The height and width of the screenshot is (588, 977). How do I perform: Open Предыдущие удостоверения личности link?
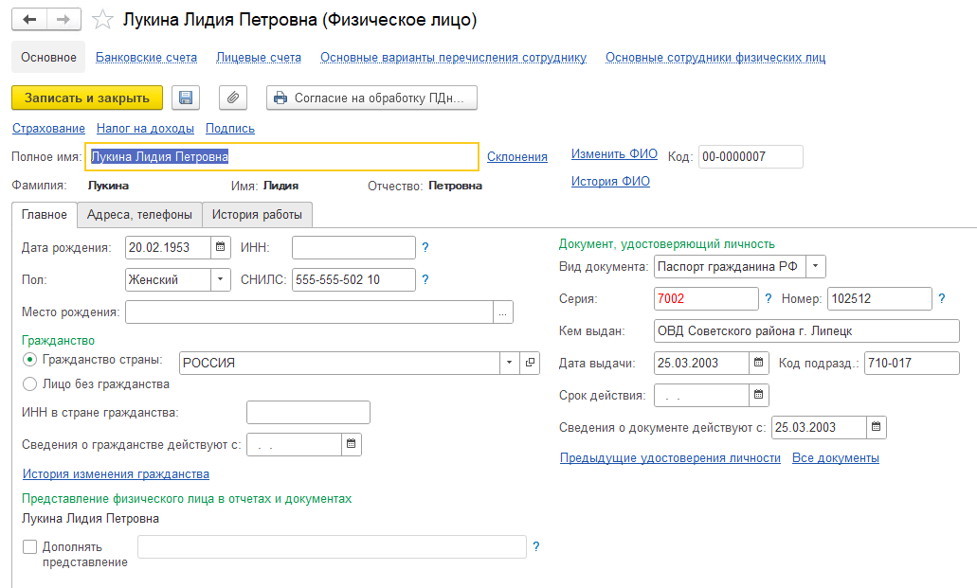point(670,458)
